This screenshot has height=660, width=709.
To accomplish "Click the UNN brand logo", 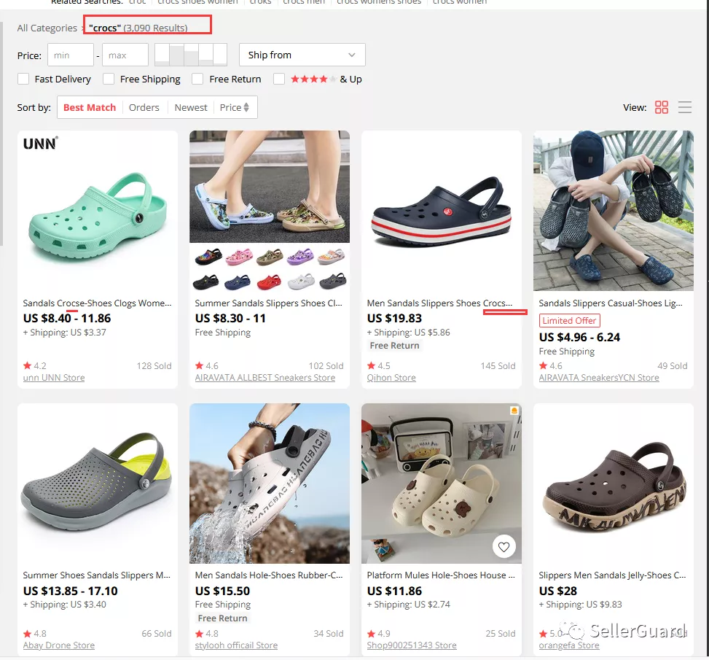I will [x=40, y=144].
